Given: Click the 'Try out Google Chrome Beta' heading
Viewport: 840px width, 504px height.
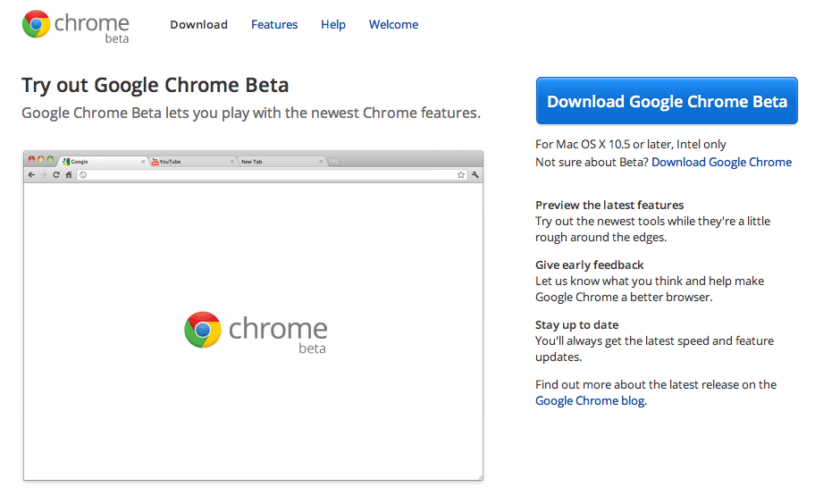Looking at the screenshot, I should 155,85.
